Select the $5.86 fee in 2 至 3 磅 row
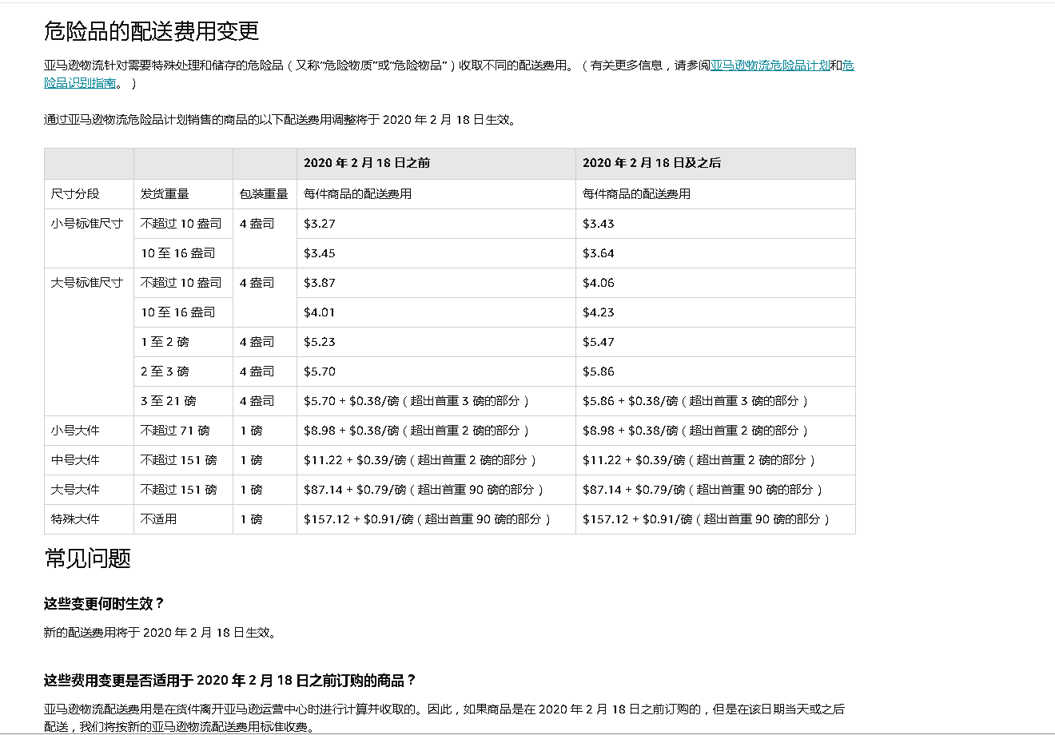 click(x=715, y=371)
